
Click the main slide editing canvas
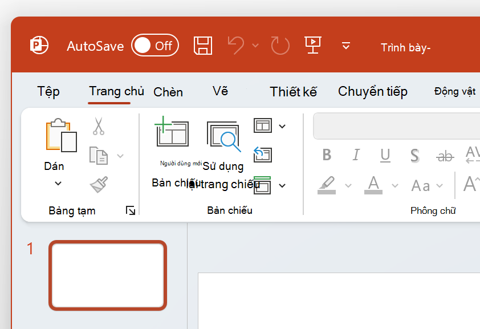point(339,300)
